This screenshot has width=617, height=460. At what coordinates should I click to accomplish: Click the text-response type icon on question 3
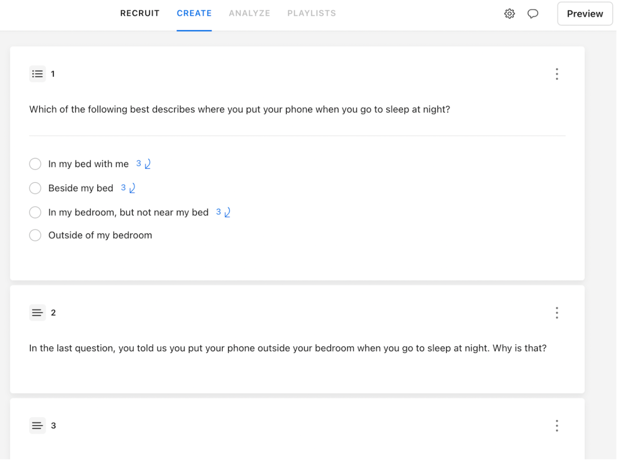38,426
